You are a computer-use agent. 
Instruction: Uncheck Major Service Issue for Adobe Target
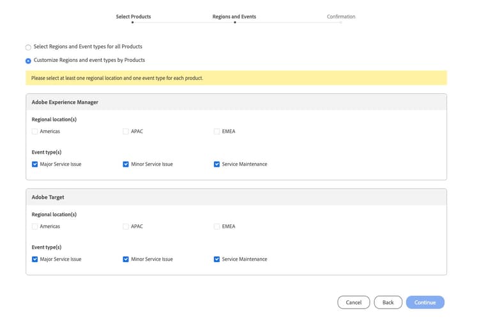(34, 259)
